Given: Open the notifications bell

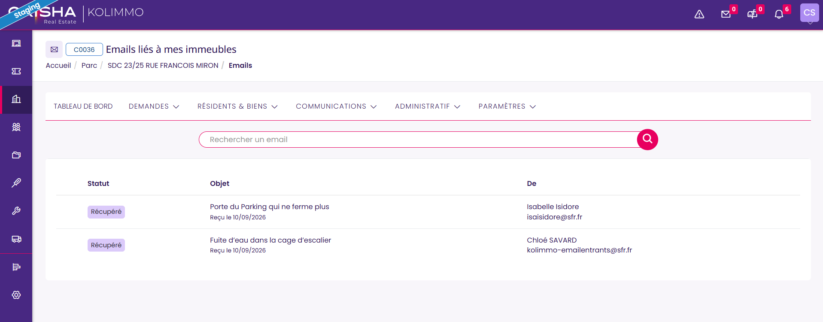Looking at the screenshot, I should [779, 15].
